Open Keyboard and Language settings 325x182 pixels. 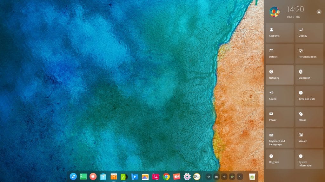pos(280,138)
